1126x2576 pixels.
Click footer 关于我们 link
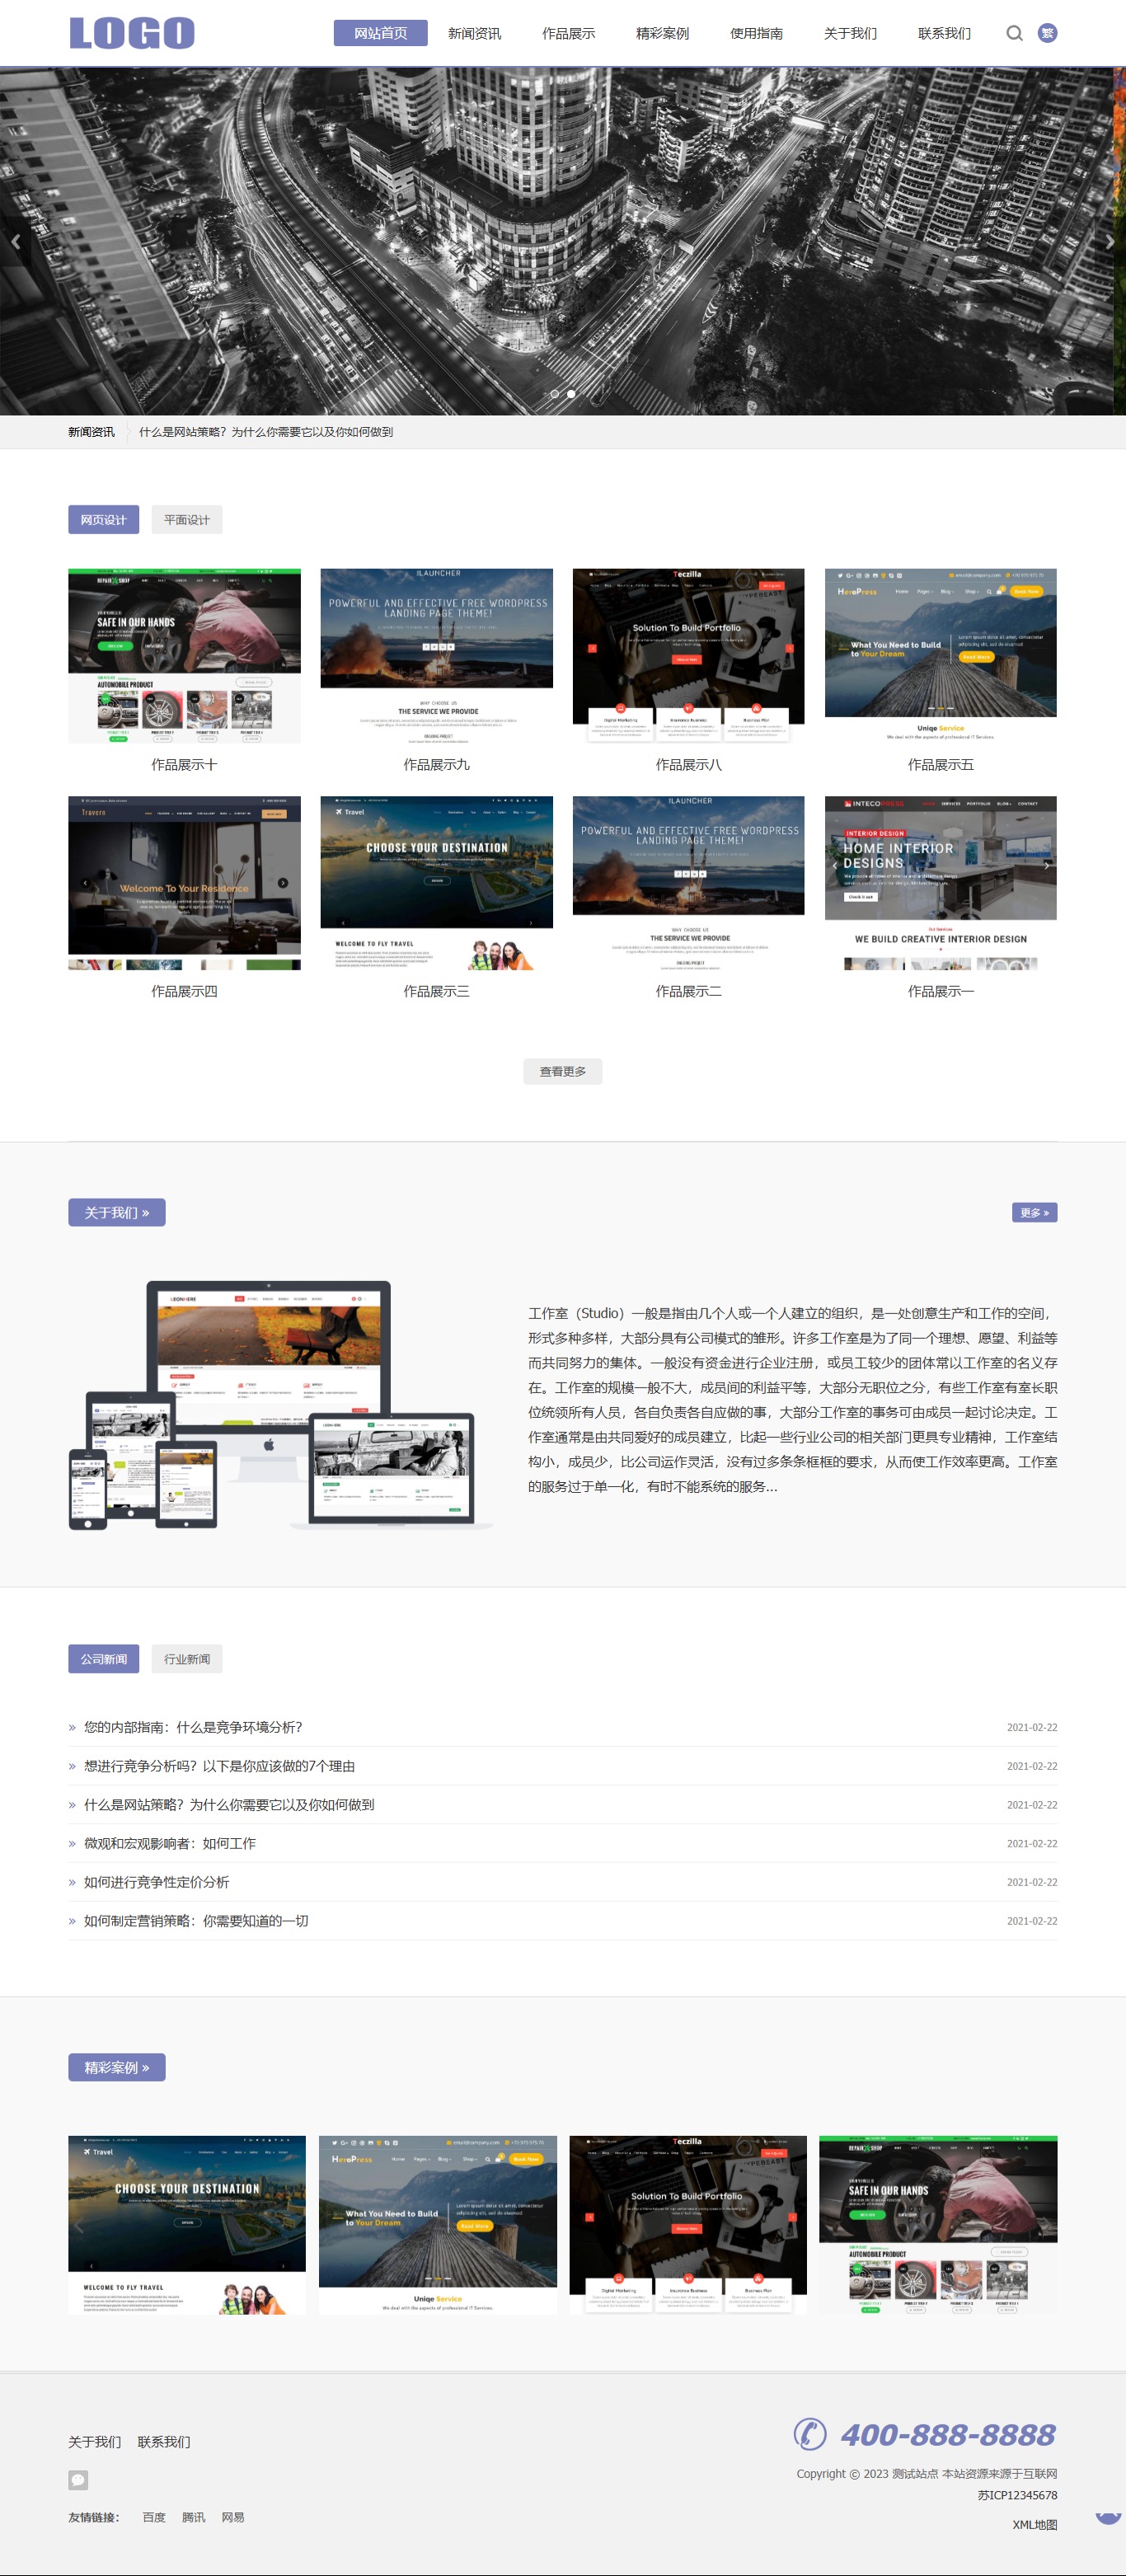click(94, 2442)
